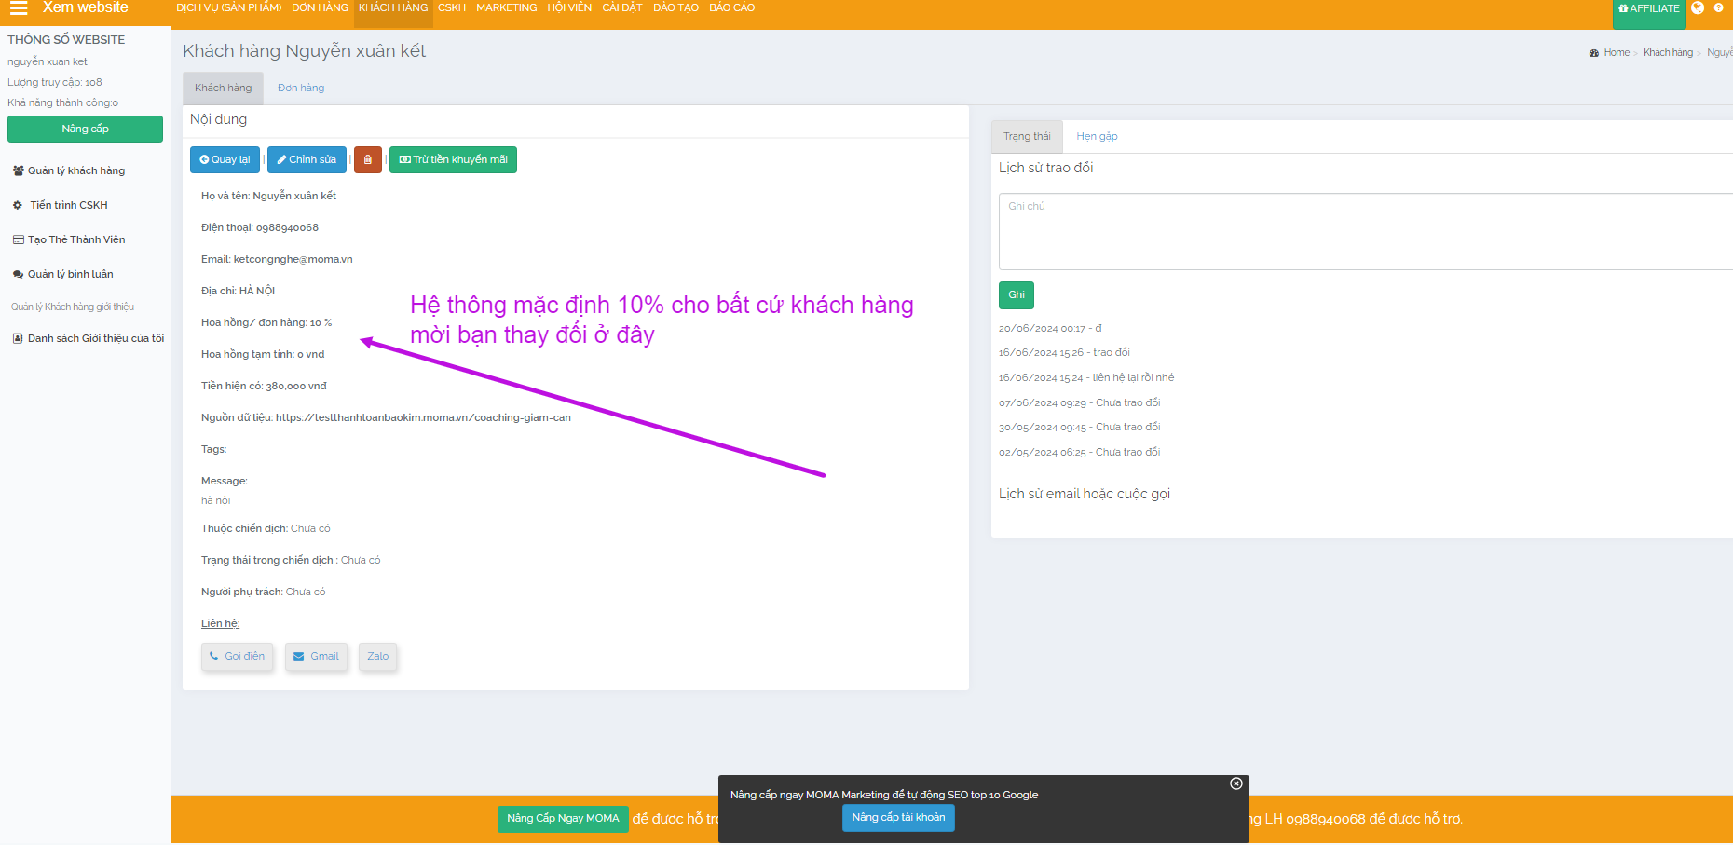Click the red trash delete icon

click(x=368, y=159)
